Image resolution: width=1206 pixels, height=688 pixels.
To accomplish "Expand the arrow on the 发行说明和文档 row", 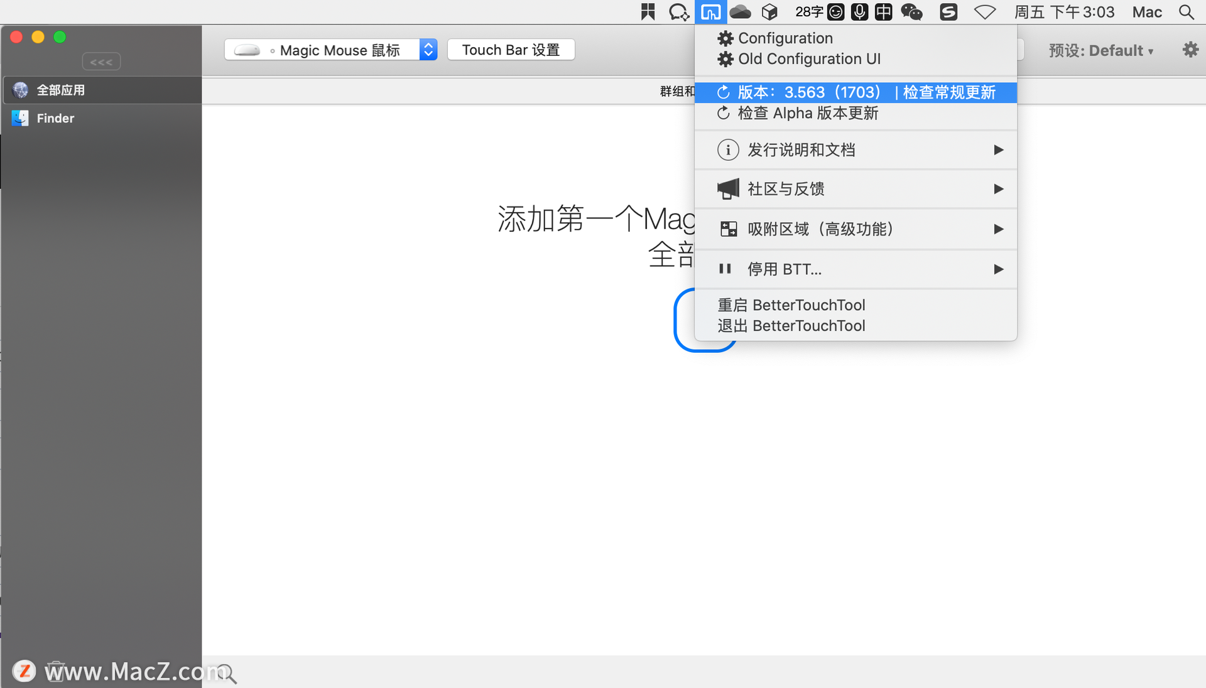I will [998, 149].
